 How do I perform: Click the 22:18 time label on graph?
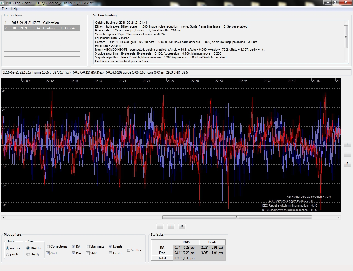click(x=98, y=81)
